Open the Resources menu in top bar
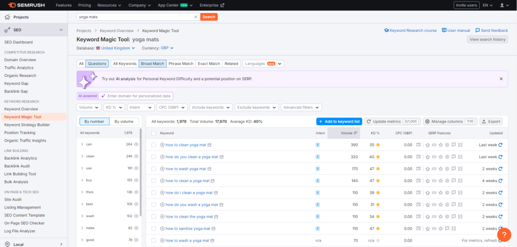 tap(110, 5)
